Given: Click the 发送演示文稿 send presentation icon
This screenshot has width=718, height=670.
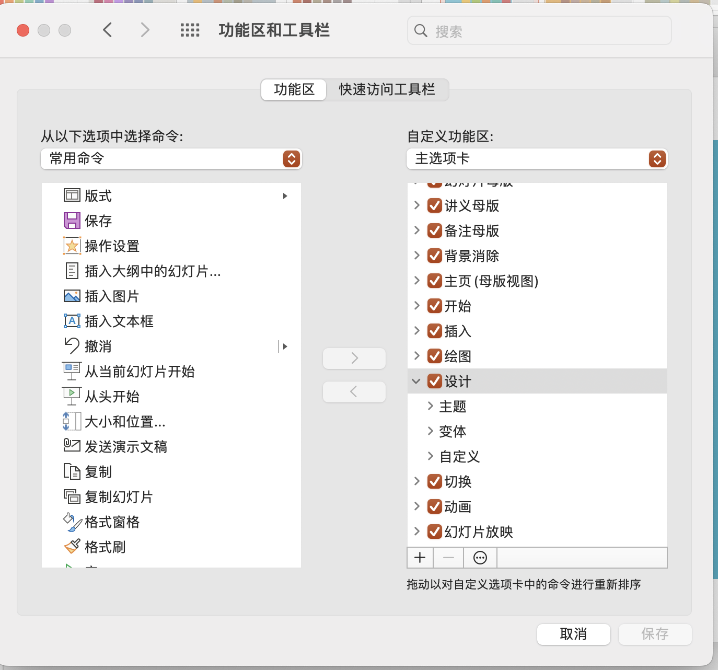Looking at the screenshot, I should pyautogui.click(x=72, y=446).
